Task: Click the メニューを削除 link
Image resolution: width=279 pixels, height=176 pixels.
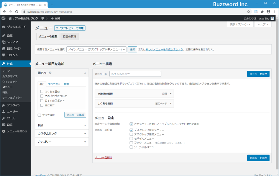Action: (103, 158)
